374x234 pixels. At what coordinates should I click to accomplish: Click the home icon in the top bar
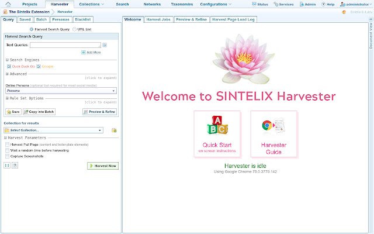8,4
